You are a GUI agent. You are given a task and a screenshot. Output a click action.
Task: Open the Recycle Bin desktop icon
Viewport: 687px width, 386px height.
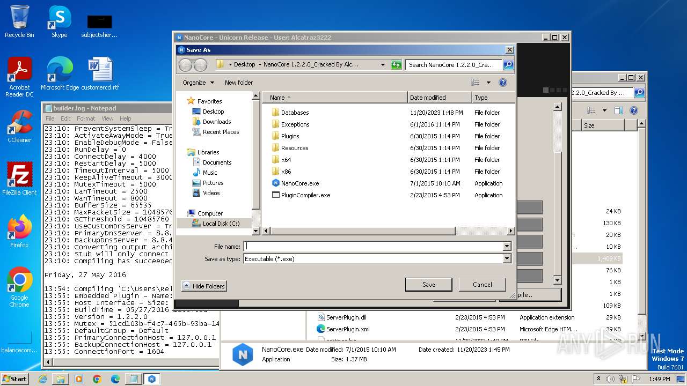(x=19, y=22)
